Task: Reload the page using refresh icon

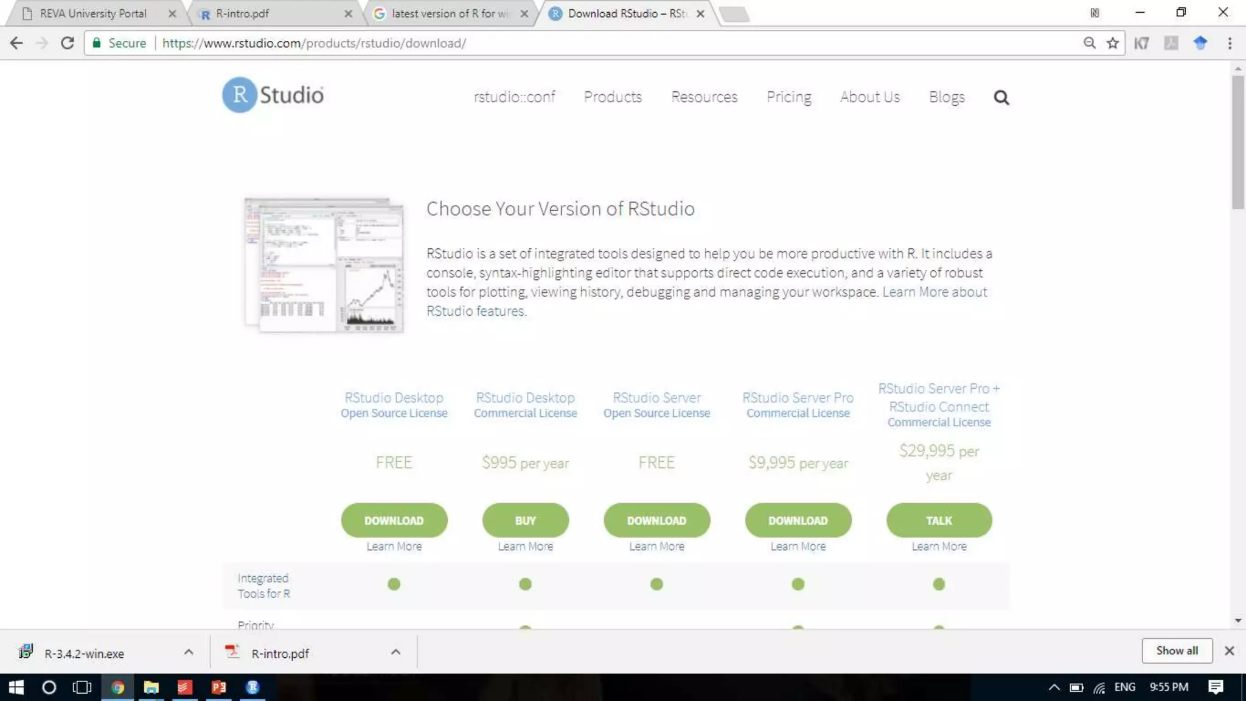Action: pyautogui.click(x=68, y=43)
